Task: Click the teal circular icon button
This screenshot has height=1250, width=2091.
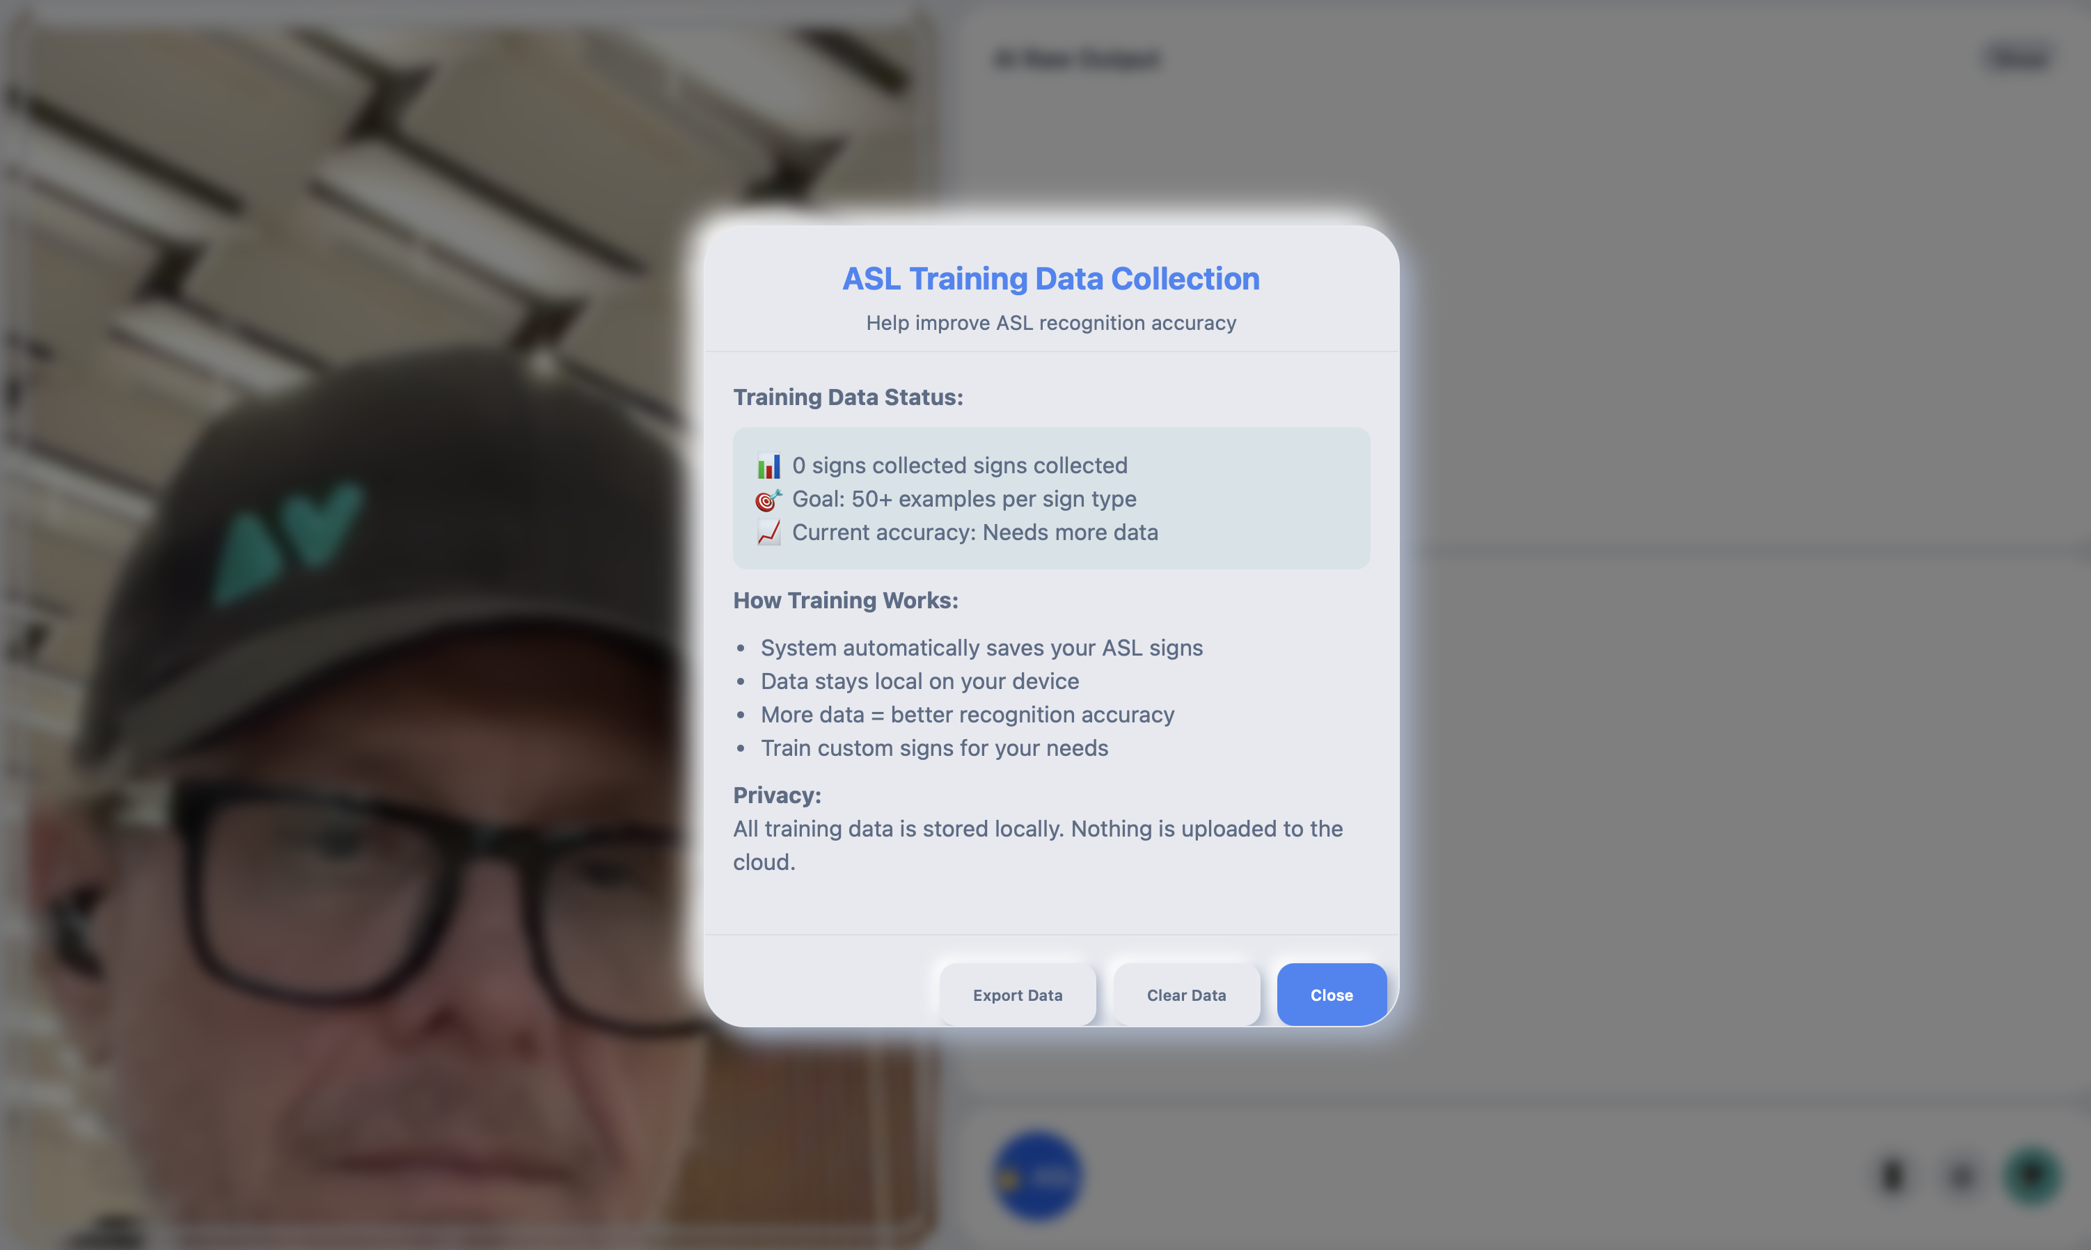Action: pyautogui.click(x=2032, y=1176)
